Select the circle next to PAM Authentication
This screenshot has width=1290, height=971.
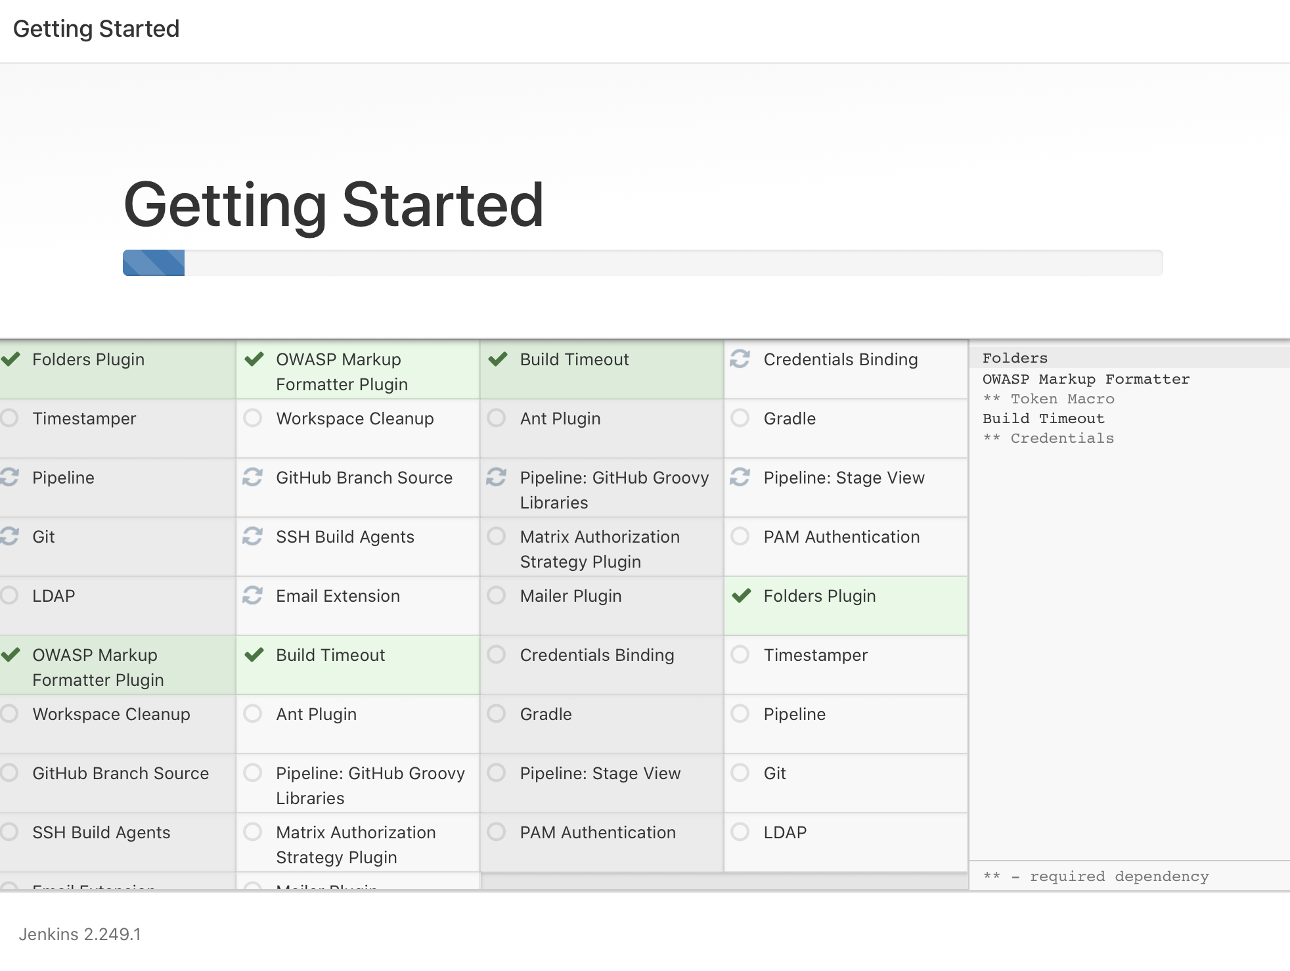pyautogui.click(x=740, y=536)
